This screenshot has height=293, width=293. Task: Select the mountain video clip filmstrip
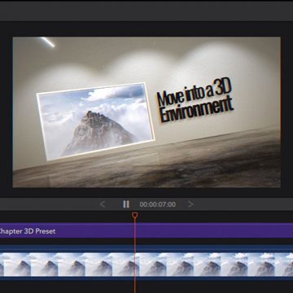click(146, 265)
